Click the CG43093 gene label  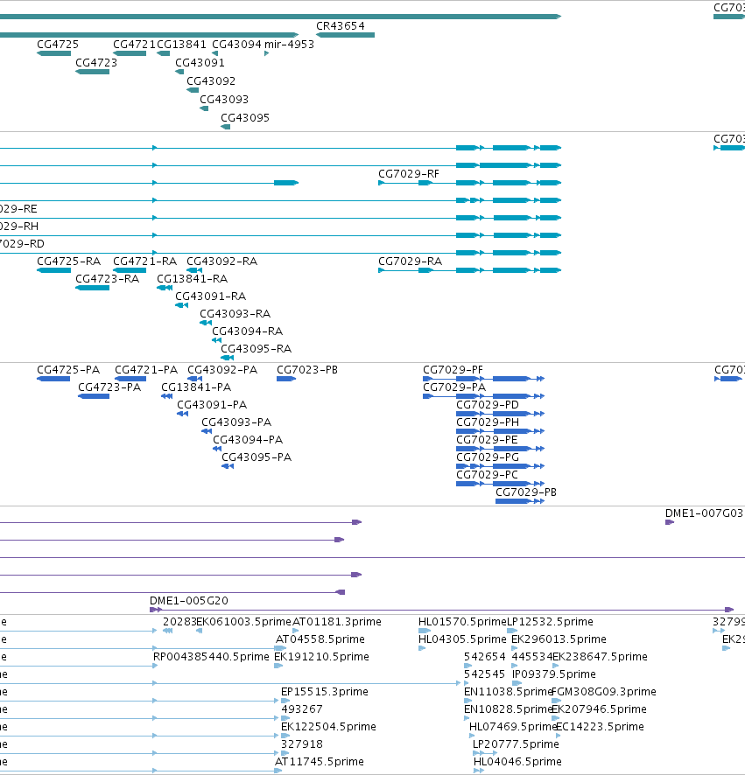click(x=224, y=99)
